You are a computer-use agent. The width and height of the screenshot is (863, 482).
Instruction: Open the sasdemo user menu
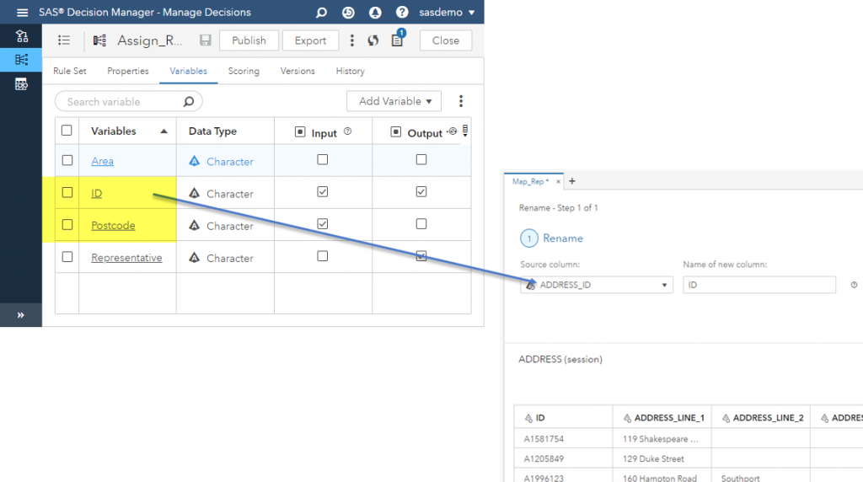tap(447, 13)
